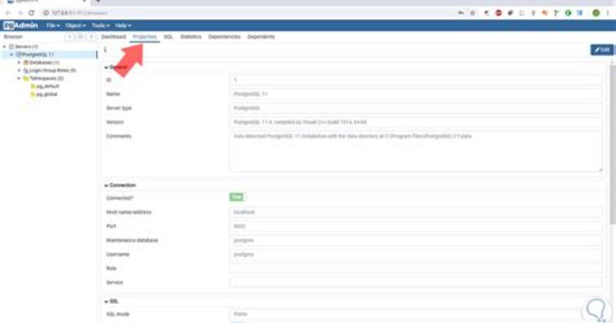Collapse the SSL section
Viewport: 616px width, 323px height.
pos(106,301)
